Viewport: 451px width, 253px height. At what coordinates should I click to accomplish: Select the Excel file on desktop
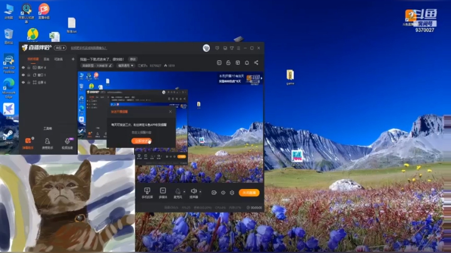pos(54,37)
